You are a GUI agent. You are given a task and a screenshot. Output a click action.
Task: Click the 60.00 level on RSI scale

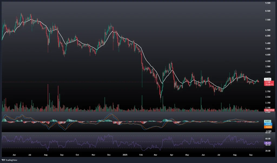coord(268,139)
